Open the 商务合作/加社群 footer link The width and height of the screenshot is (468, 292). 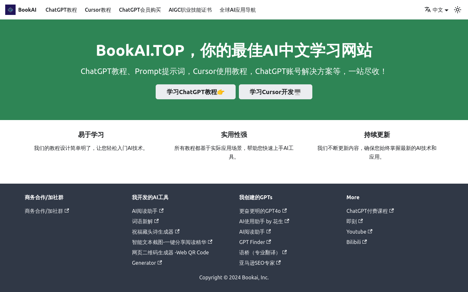point(47,211)
